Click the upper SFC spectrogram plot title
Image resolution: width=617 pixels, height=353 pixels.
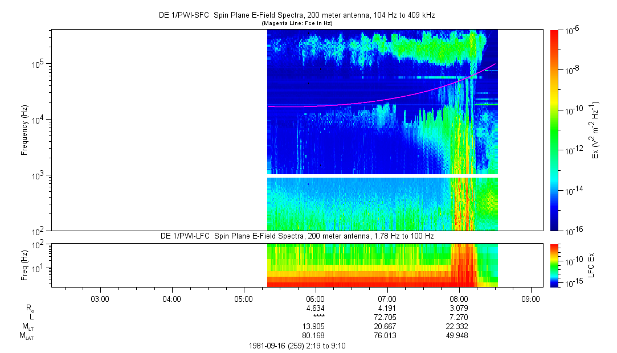(296, 16)
